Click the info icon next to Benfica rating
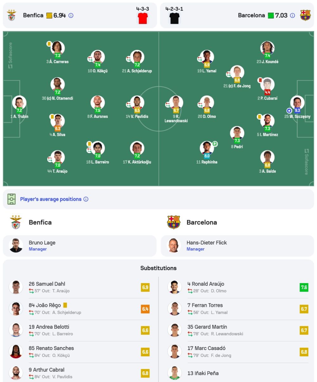Image resolution: width=317 pixels, height=382 pixels. click(71, 15)
